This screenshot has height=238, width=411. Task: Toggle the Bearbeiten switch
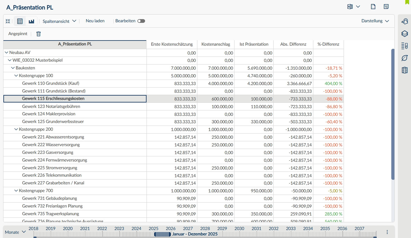141,21
